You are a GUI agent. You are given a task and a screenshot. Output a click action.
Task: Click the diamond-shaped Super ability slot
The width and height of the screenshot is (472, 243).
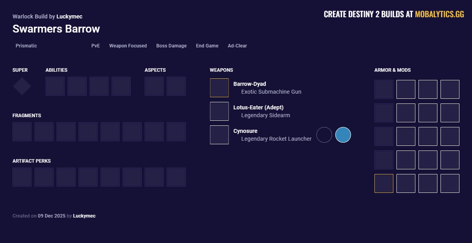(22, 86)
